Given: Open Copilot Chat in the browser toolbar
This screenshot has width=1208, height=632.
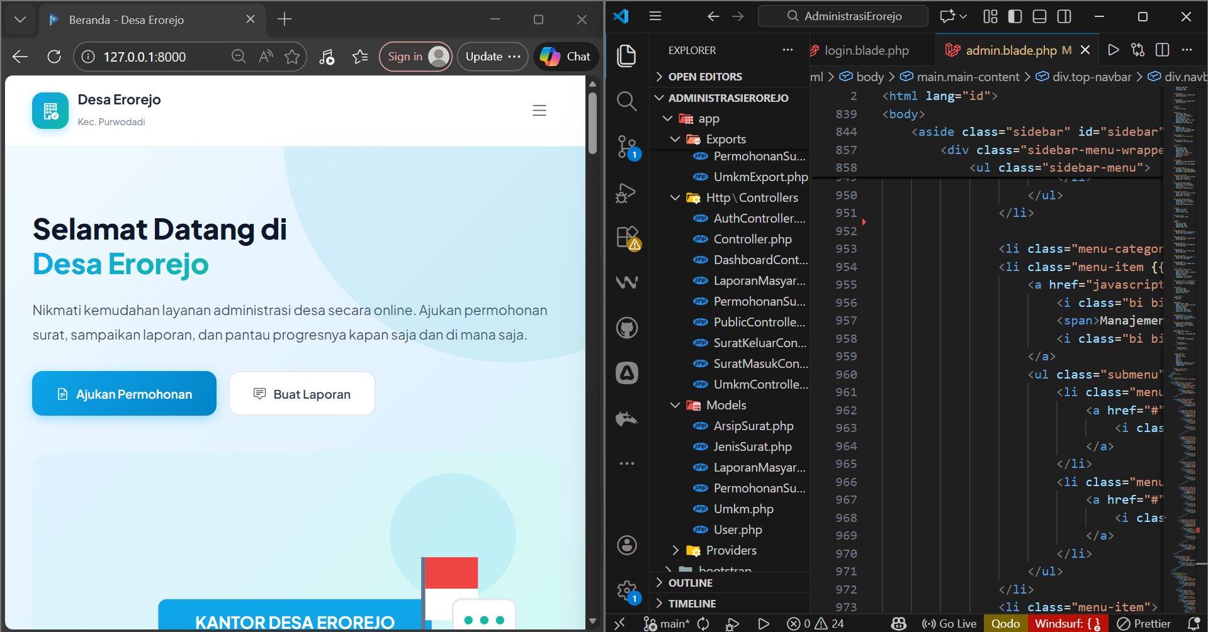Looking at the screenshot, I should (565, 56).
